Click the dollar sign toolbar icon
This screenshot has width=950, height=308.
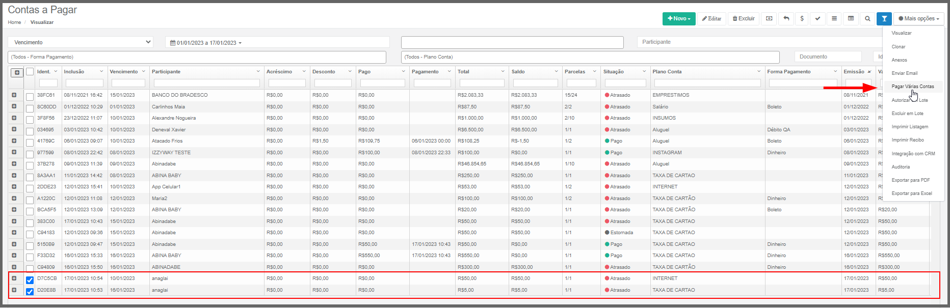(802, 19)
